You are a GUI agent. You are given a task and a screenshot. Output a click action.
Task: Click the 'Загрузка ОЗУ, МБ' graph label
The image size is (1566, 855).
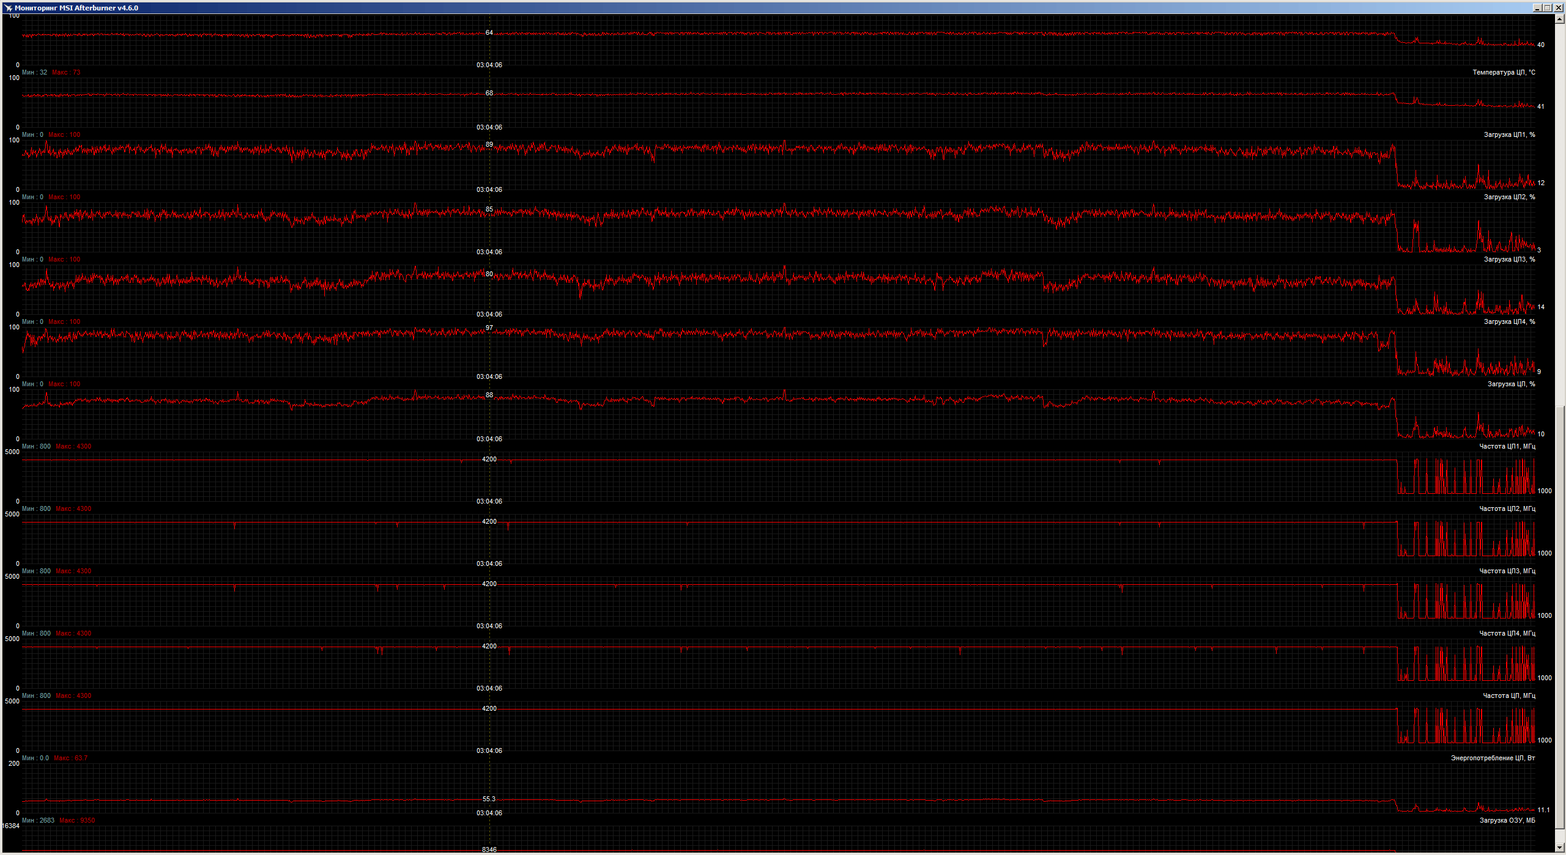tap(1507, 821)
